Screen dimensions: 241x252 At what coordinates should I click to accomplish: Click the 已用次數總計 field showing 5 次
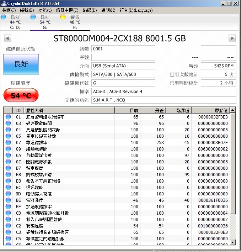coord(219,74)
